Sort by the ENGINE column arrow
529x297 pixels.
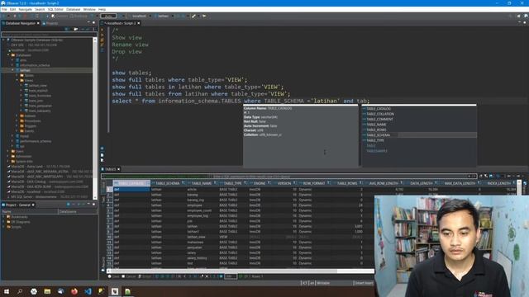click(269, 183)
